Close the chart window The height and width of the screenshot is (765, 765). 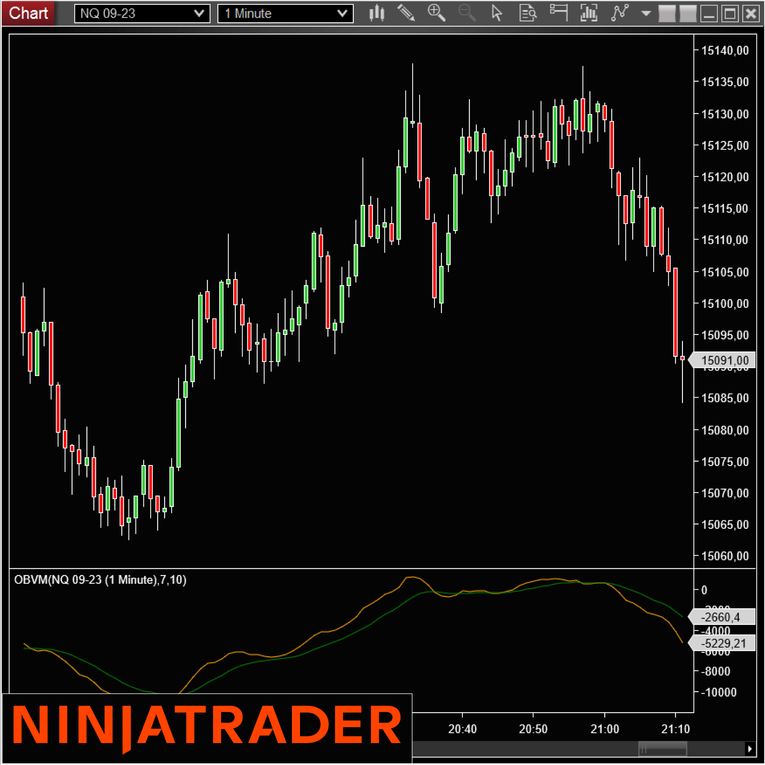[751, 14]
